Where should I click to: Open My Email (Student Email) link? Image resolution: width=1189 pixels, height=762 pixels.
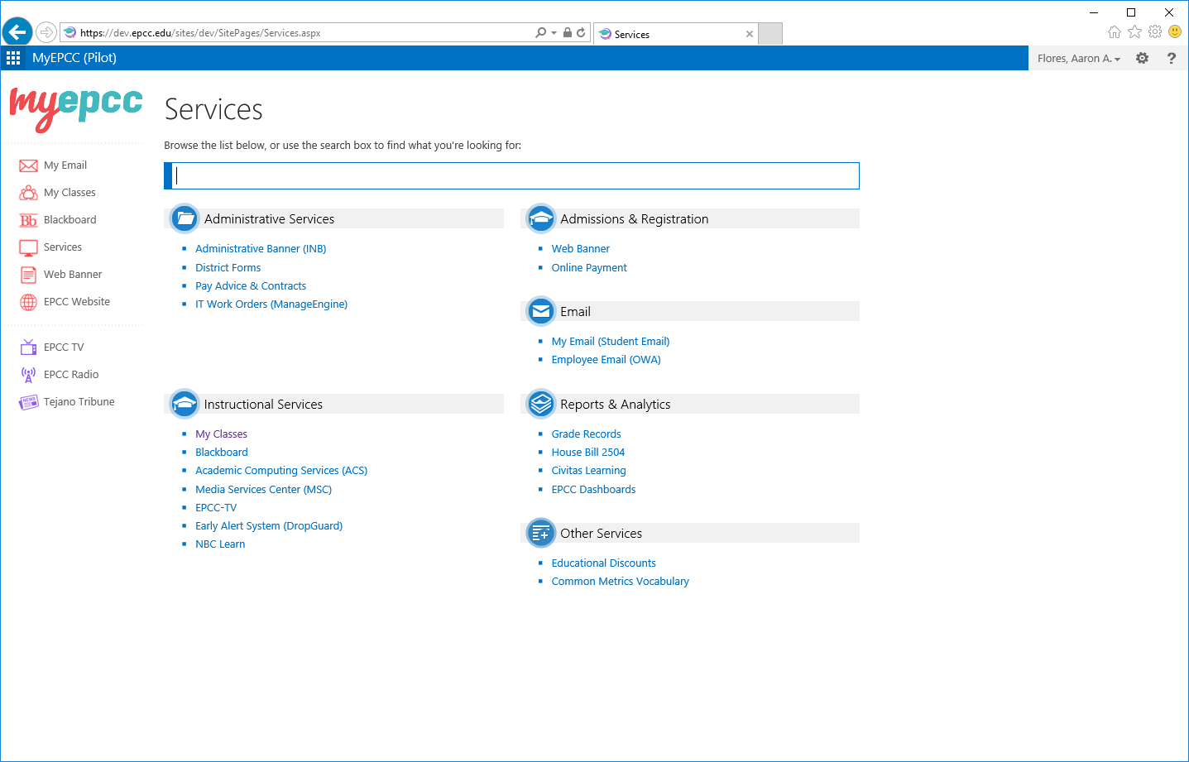tap(611, 342)
